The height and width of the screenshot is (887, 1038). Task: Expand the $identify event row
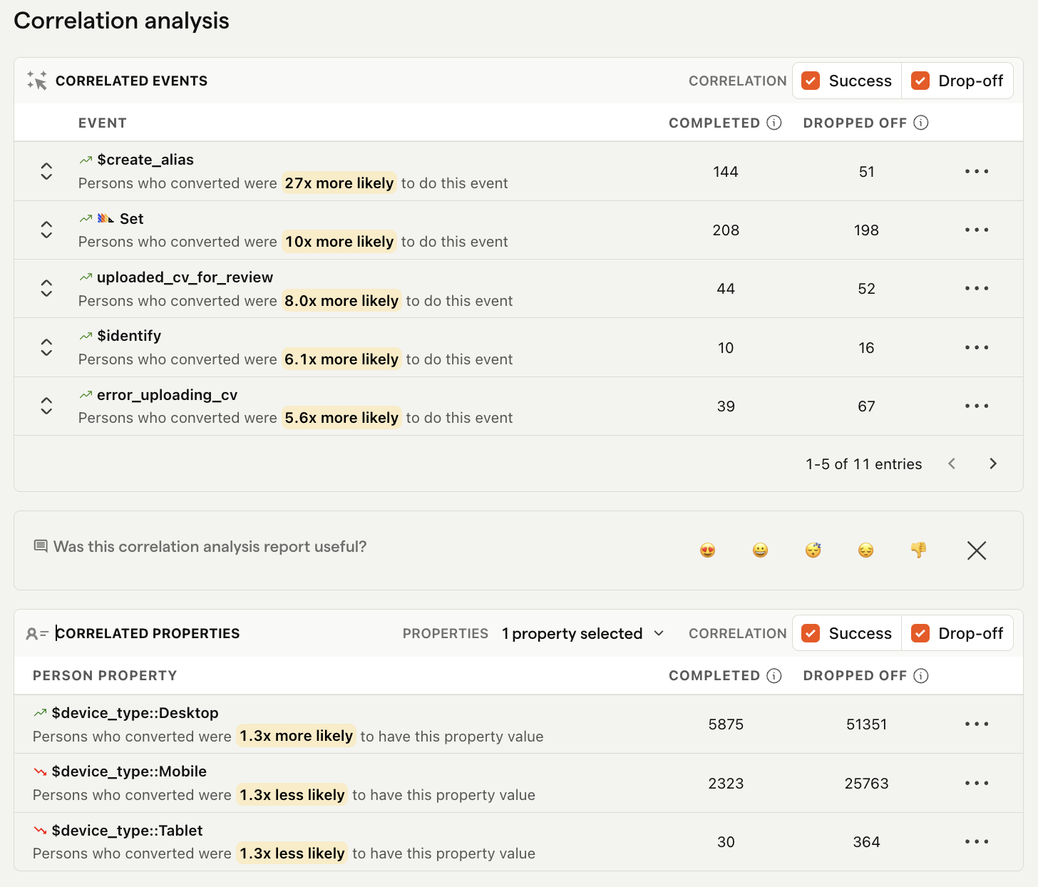tap(46, 347)
